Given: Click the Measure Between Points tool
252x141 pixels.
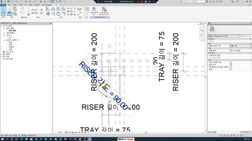Looking at the screenshot, I should (79, 14).
